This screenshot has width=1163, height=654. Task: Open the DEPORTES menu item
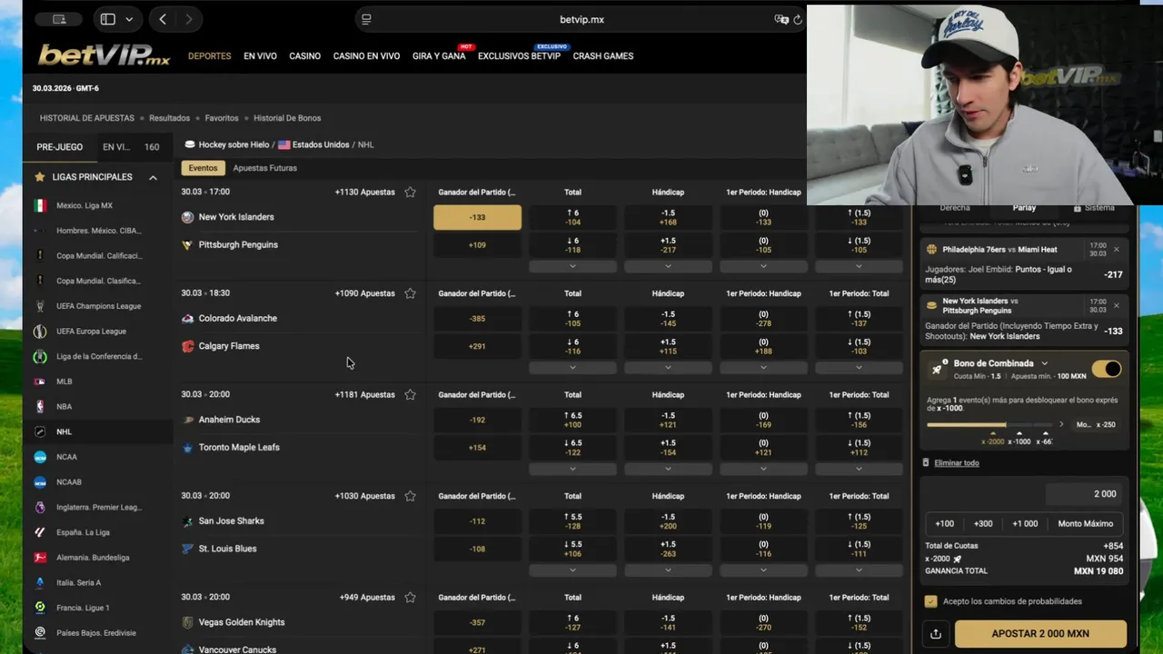(x=210, y=56)
